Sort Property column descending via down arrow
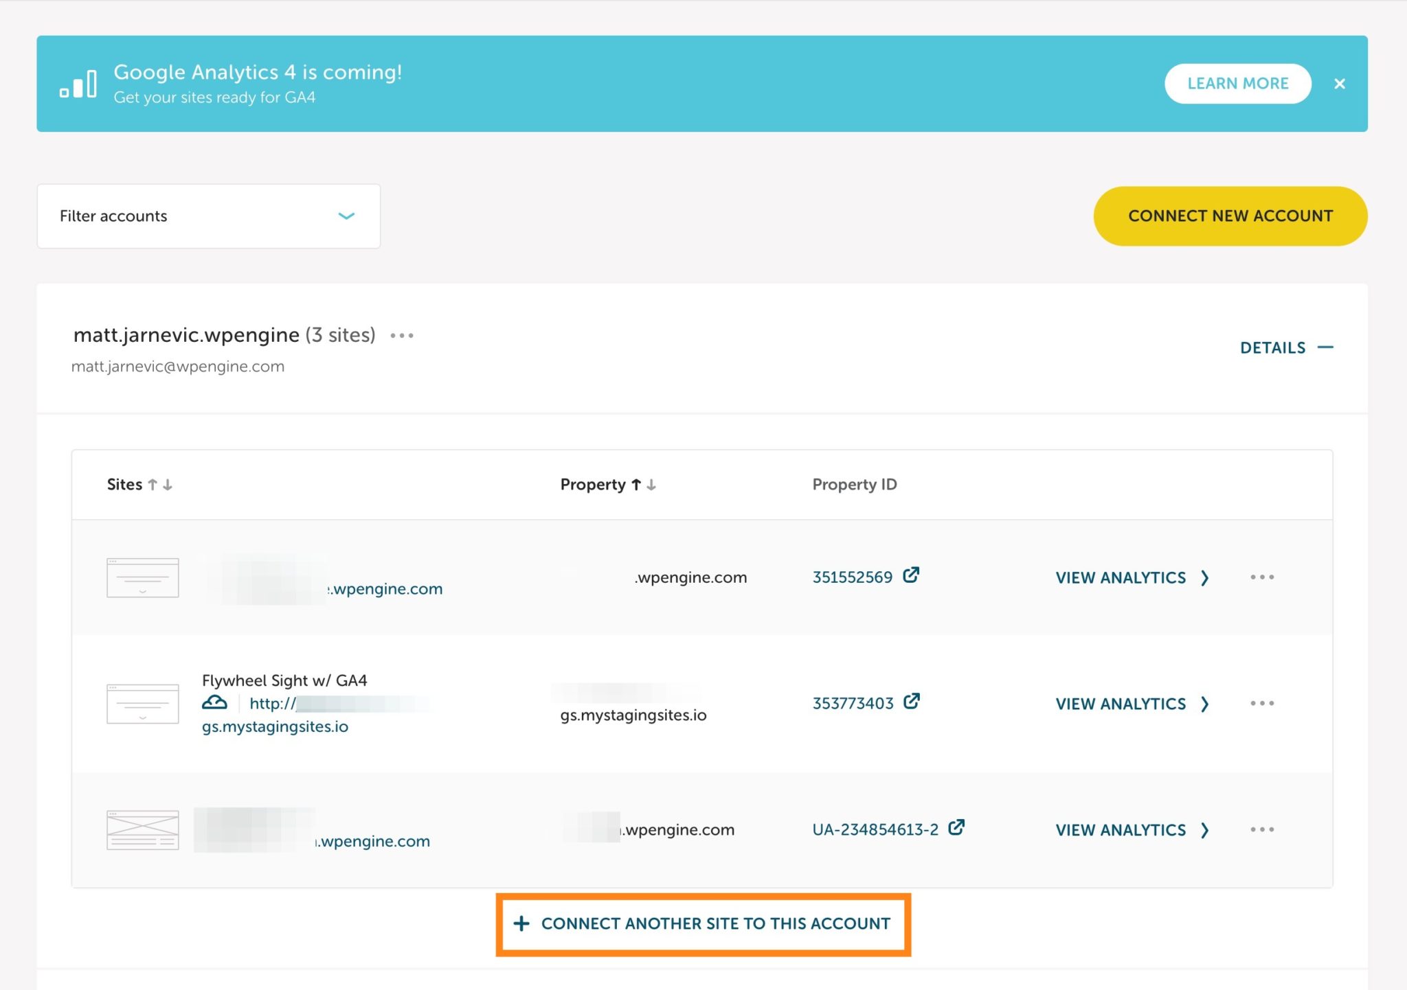Viewport: 1407px width, 990px height. 651,484
